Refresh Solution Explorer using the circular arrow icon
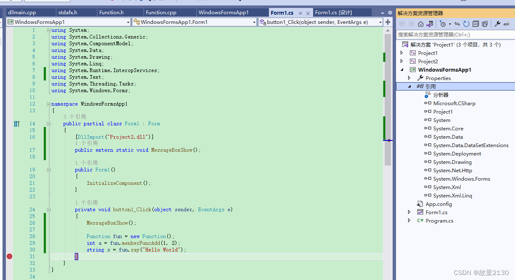This screenshot has width=515, height=280. pyautogui.click(x=466, y=24)
